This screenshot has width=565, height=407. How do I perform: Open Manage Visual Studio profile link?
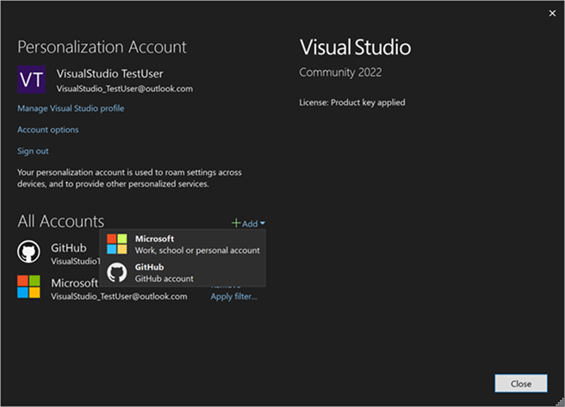[x=71, y=108]
